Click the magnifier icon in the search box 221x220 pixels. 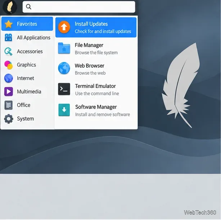click(28, 6)
